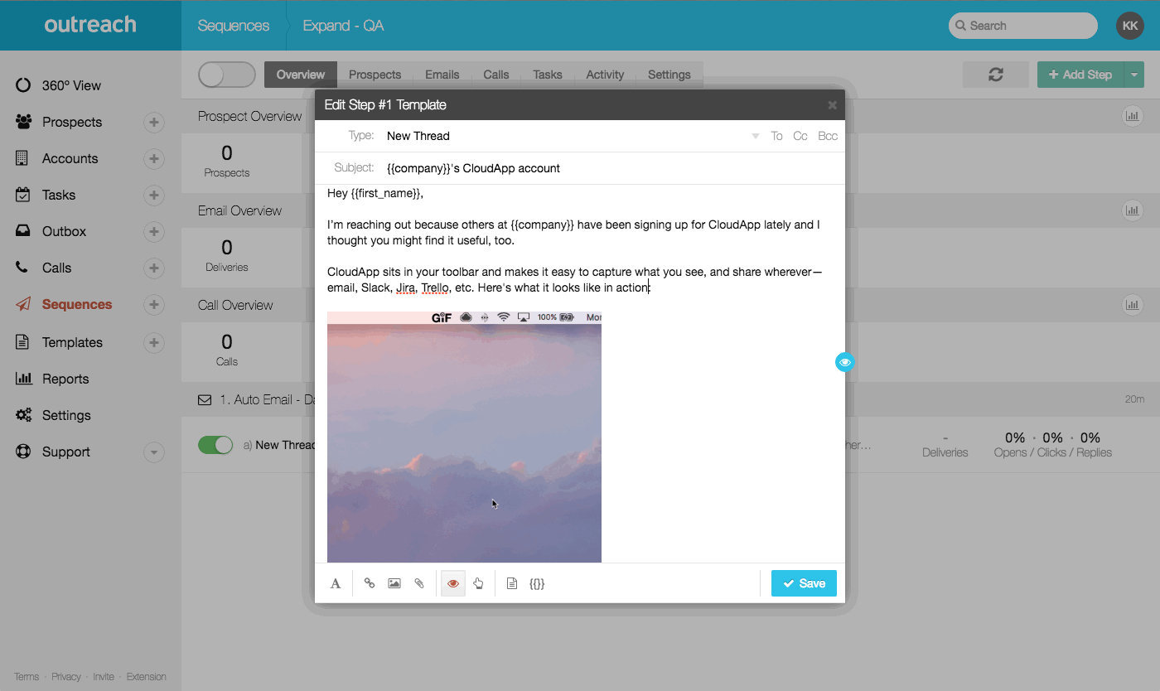Open Outbox in sidebar
This screenshot has height=691, width=1160.
64,231
